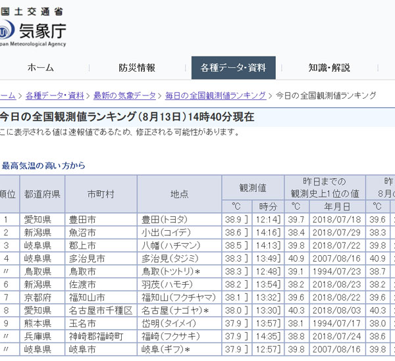The height and width of the screenshot is (361, 395).
Task: Click the 多治見市 municipality cell
Action: click(x=101, y=258)
